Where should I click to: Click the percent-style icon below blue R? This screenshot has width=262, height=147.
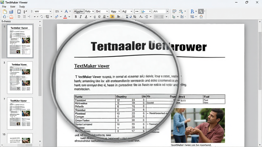click(x=192, y=17)
